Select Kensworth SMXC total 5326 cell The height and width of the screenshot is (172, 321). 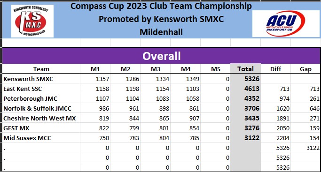pos(245,79)
